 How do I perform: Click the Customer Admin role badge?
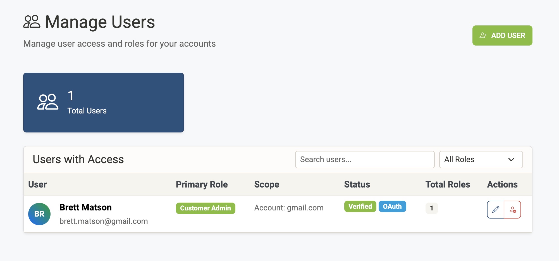coord(205,208)
